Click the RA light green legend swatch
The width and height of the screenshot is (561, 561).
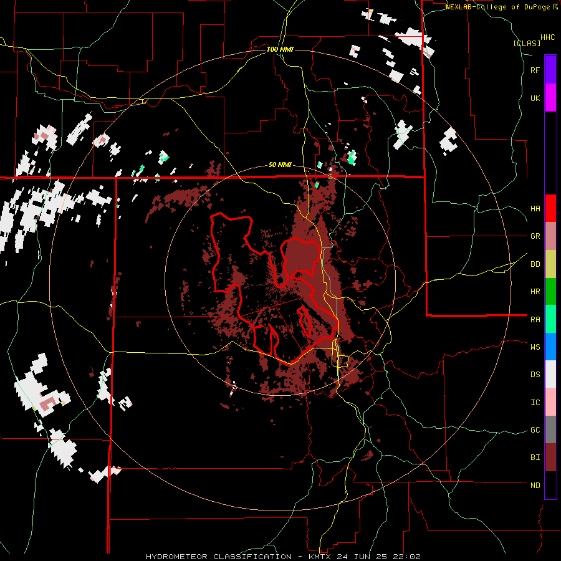tap(550, 319)
